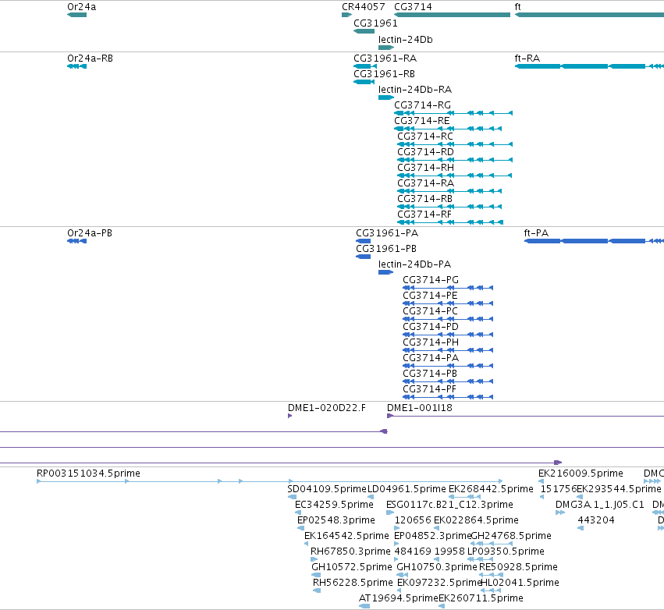Click the EK097232.5prime EST label
This screenshot has height=610, width=664.
coord(439,583)
